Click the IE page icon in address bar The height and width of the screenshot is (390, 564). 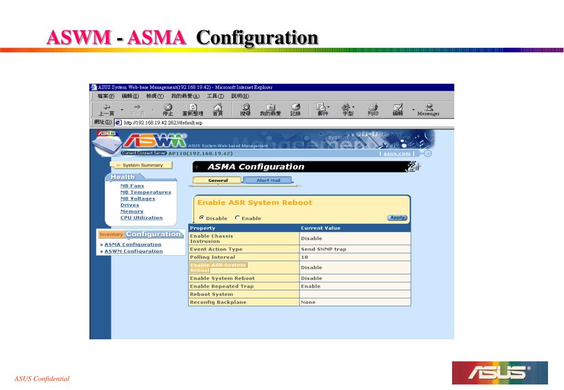(x=118, y=122)
